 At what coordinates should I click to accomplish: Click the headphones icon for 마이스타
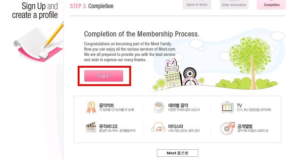[x=159, y=128]
